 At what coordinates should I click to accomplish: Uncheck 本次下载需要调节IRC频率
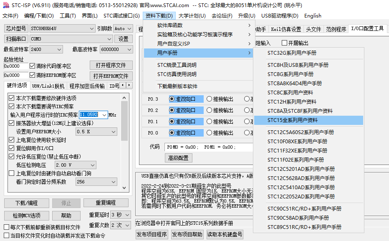click(11, 107)
